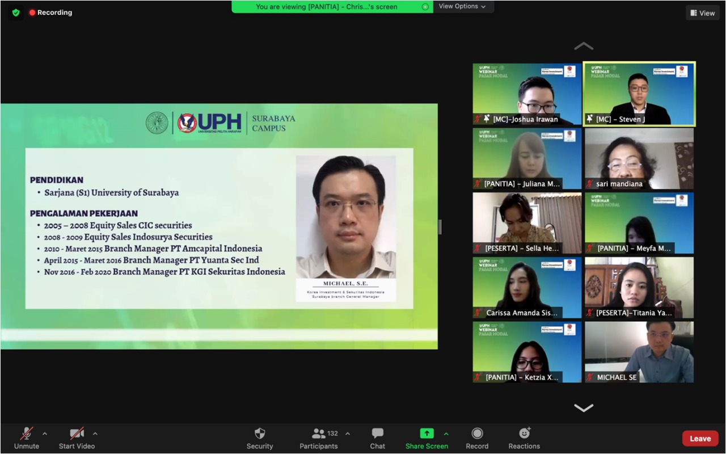Click the Record button
This screenshot has width=726, height=454.
pyautogui.click(x=477, y=438)
